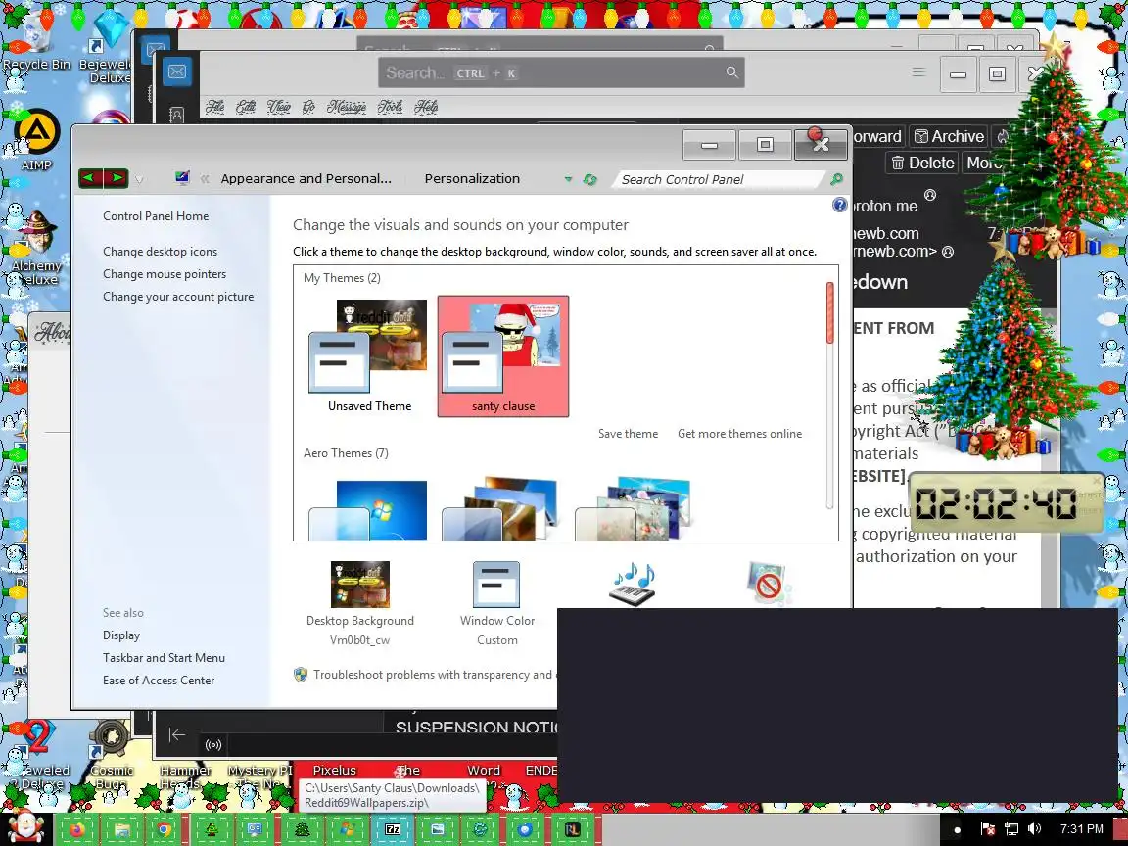Go forward with the green right arrow
1128x846 pixels.
pos(117,177)
